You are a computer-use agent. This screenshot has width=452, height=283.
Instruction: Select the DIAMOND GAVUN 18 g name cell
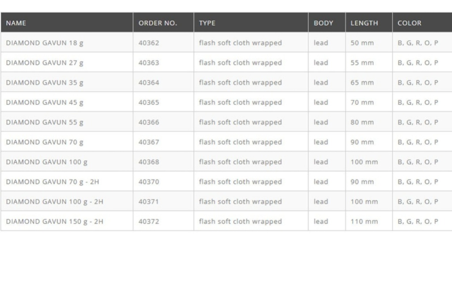click(x=45, y=43)
